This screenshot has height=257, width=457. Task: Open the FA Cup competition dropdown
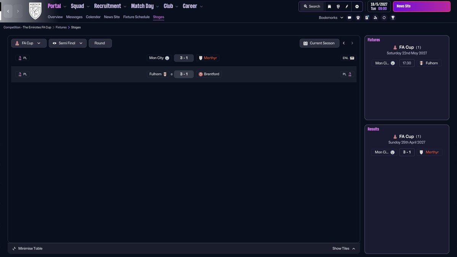click(29, 43)
